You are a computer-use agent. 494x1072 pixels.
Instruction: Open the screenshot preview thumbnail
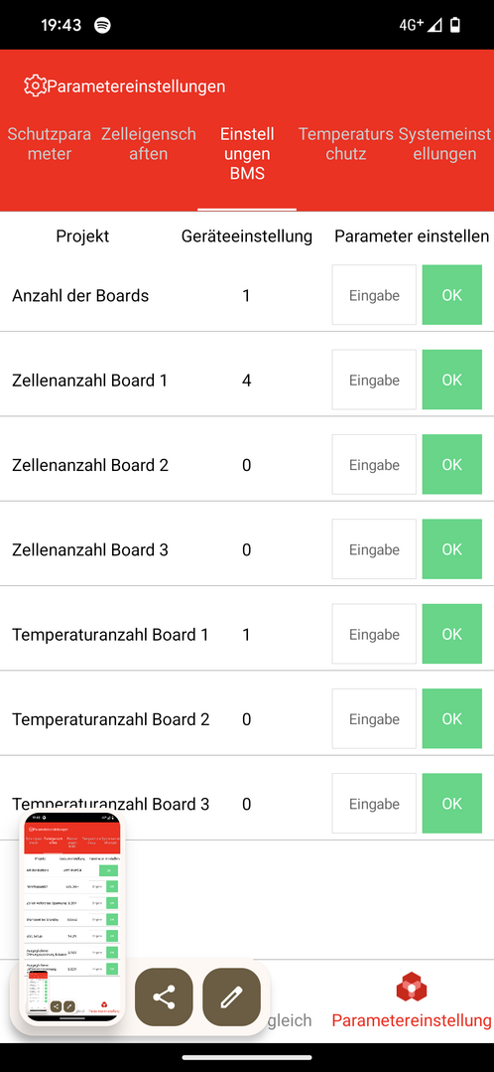click(x=71, y=918)
